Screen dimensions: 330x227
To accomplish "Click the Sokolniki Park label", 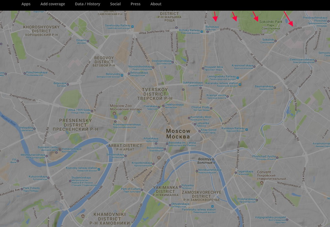I will tap(271, 25).
